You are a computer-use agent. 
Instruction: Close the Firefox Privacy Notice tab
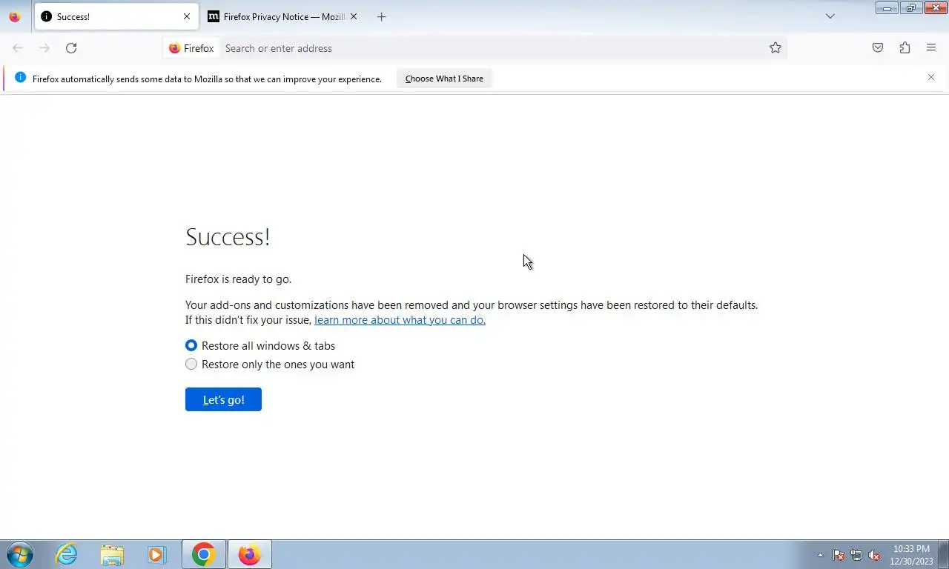pyautogui.click(x=354, y=16)
